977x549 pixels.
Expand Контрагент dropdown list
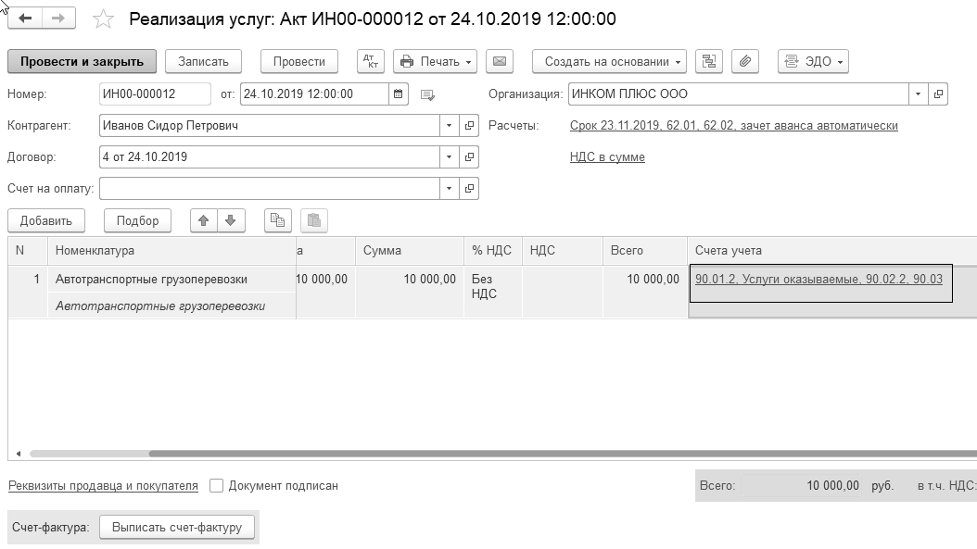point(450,126)
